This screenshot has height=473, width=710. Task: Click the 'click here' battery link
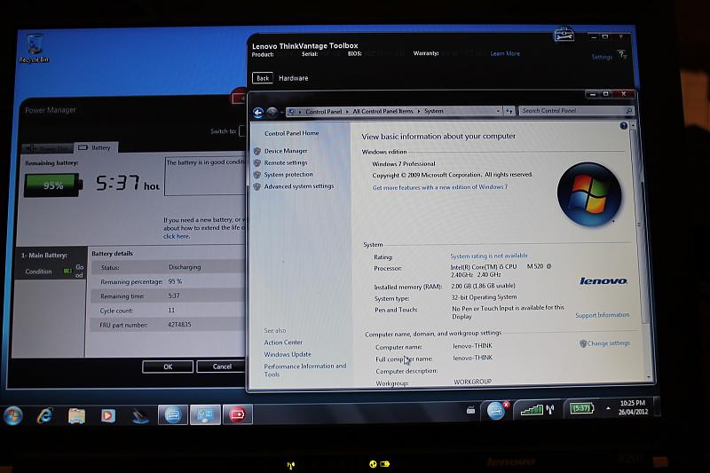[x=176, y=236]
